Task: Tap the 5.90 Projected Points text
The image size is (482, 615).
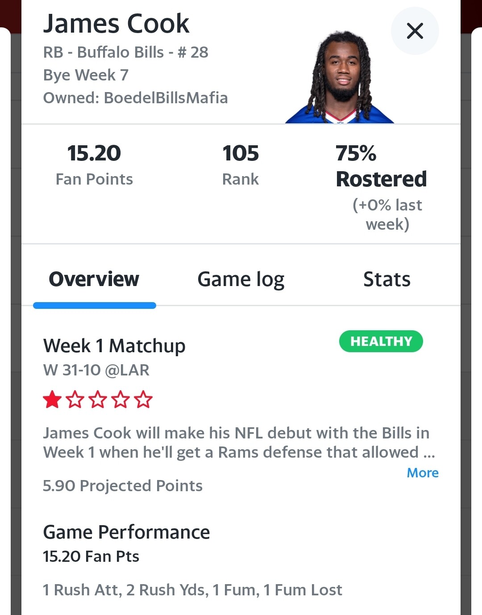Action: [x=123, y=486]
